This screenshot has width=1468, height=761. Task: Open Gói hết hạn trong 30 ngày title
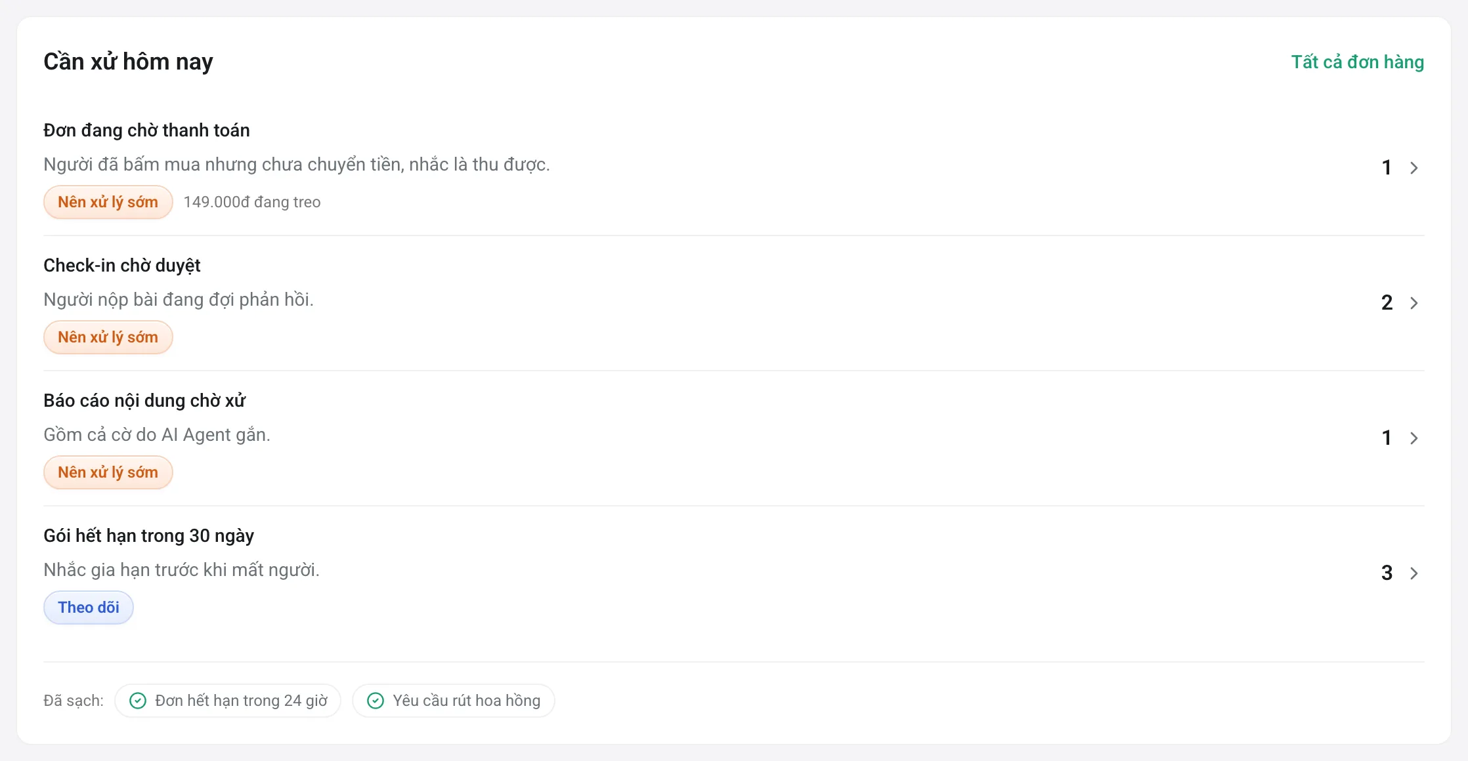click(x=148, y=535)
